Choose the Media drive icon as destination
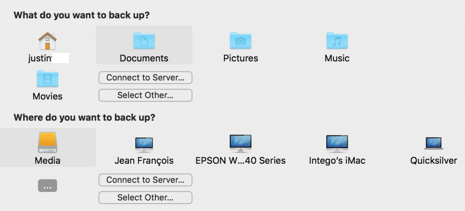The image size is (465, 211). (x=48, y=143)
